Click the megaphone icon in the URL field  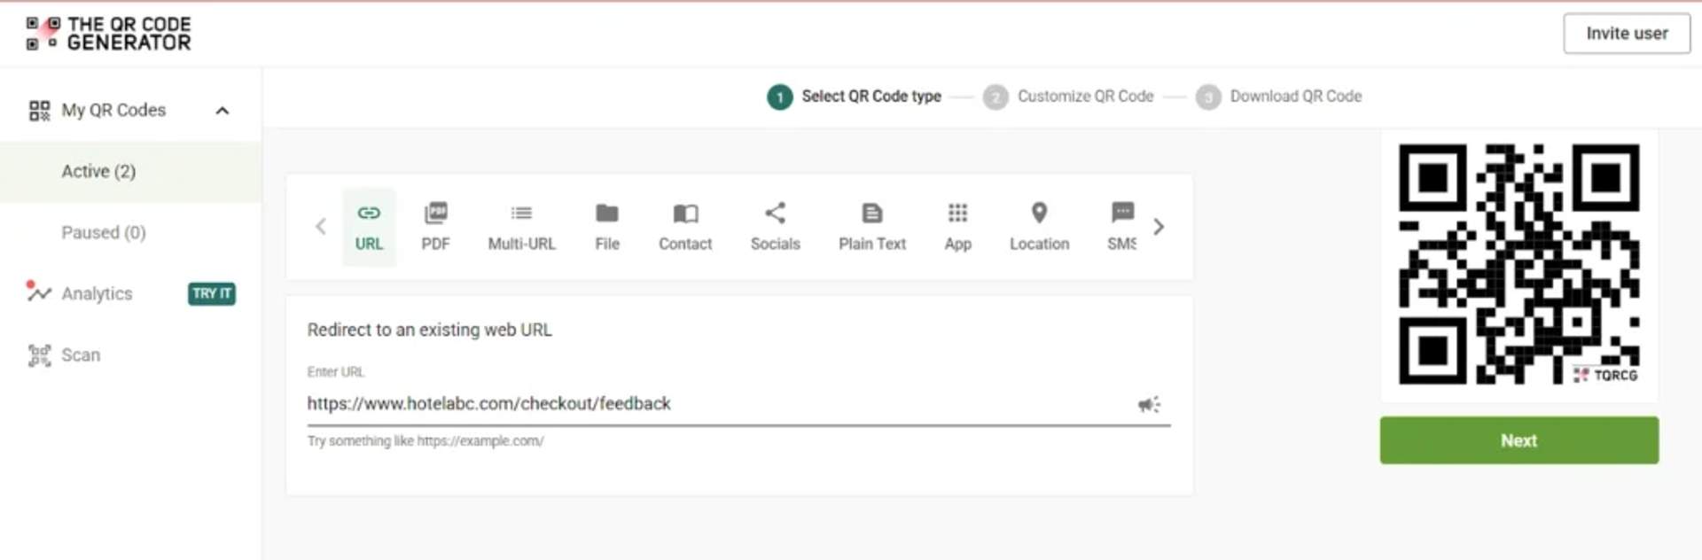1149,405
